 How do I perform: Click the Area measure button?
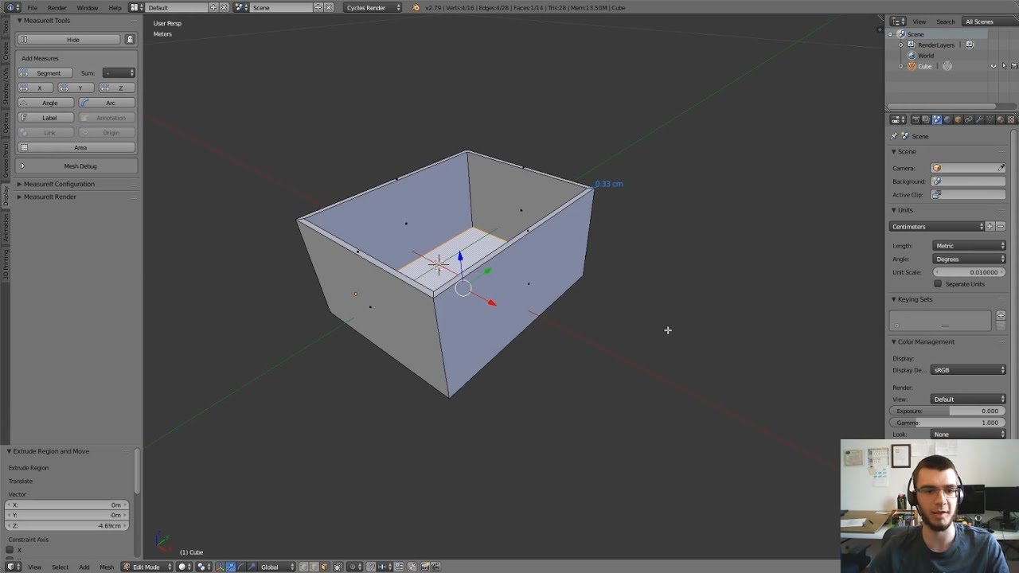(x=76, y=147)
